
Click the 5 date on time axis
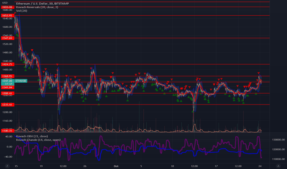(141, 166)
